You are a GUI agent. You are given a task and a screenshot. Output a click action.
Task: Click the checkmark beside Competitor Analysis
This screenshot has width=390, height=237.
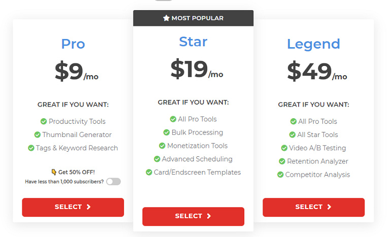[280, 175]
